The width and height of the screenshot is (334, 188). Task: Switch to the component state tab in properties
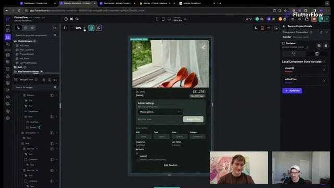coord(317,54)
